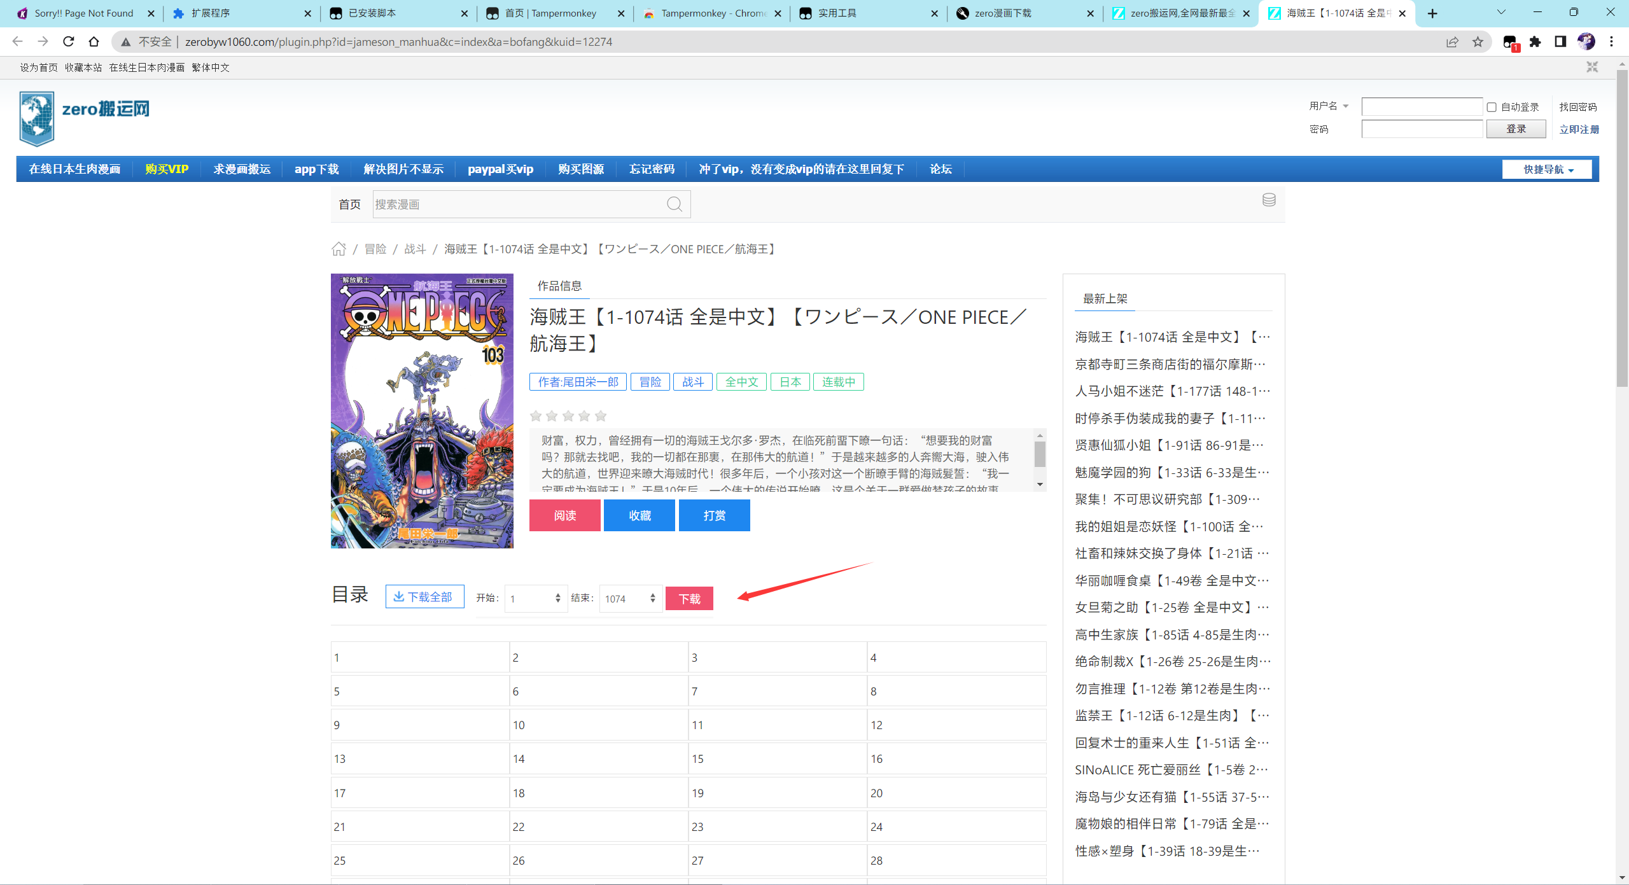Image resolution: width=1629 pixels, height=885 pixels.
Task: Click into the 密码 input field
Action: (x=1422, y=129)
